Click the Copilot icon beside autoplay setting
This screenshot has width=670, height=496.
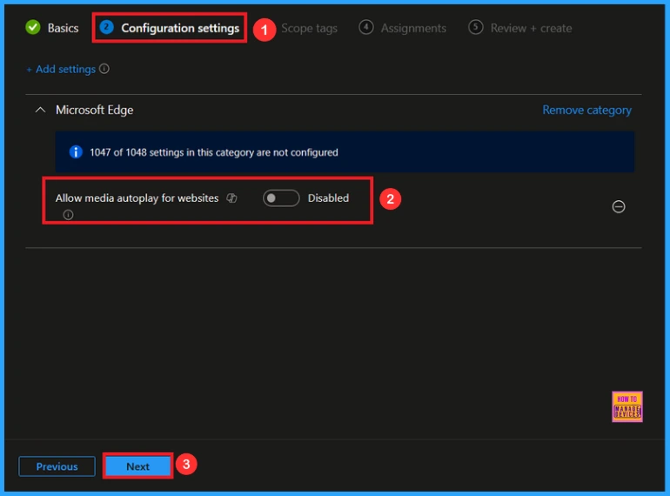(x=231, y=198)
